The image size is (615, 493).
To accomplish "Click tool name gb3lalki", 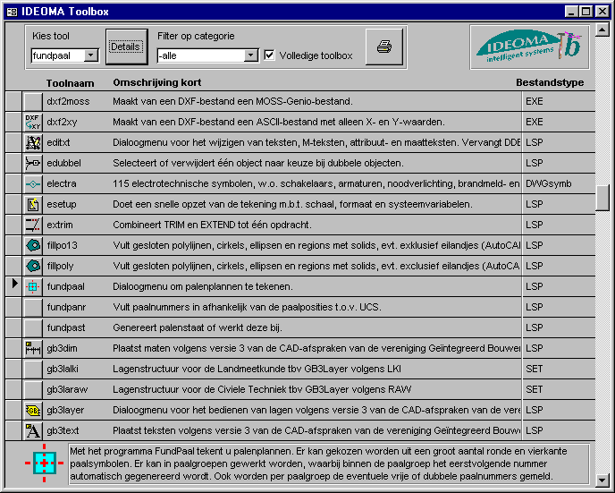I will point(63,369).
